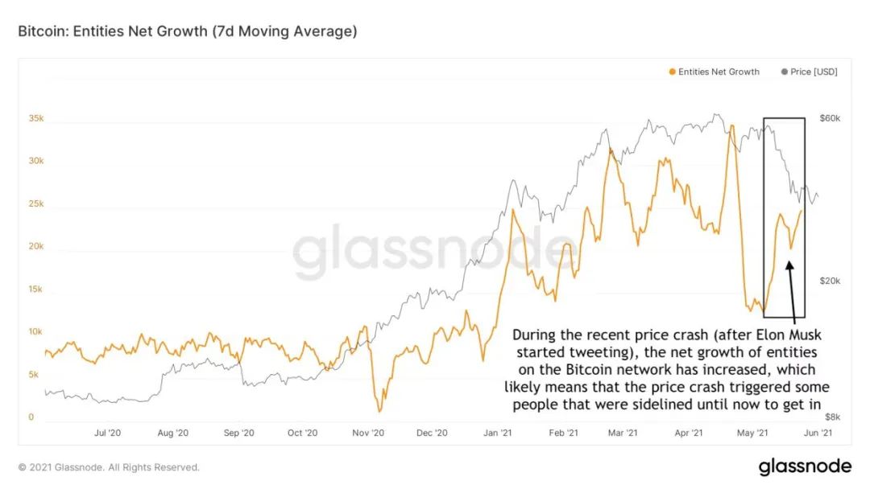This screenshot has height=489, width=870.
Task: Click the May '21 x-axis label
Action: pos(752,433)
